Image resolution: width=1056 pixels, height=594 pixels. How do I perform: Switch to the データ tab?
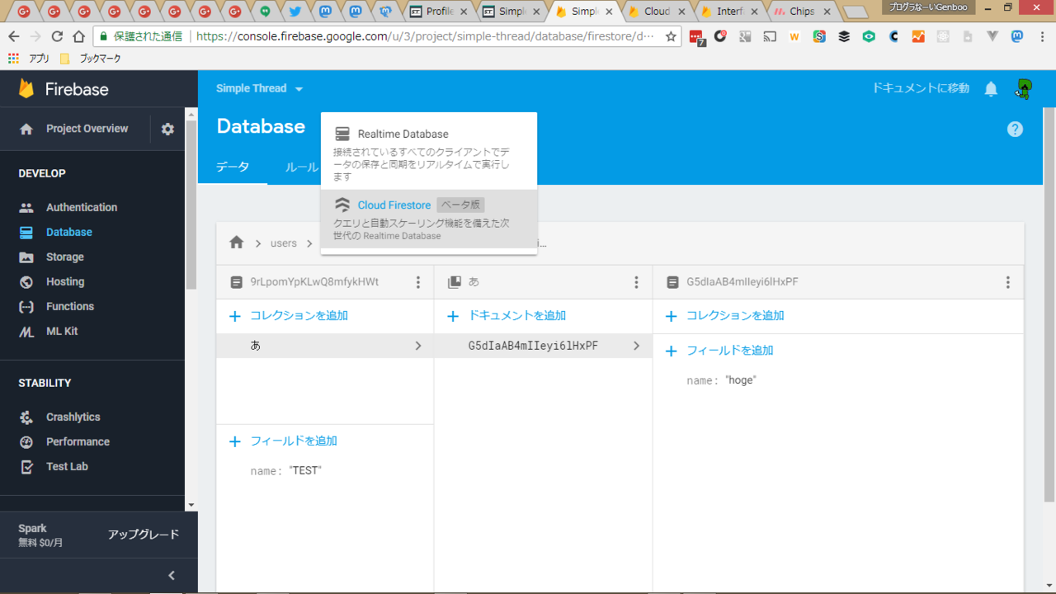point(233,167)
